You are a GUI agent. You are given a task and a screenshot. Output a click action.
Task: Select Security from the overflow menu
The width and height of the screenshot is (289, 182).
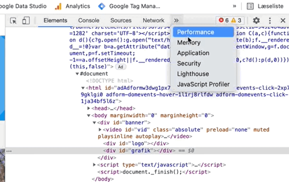pos(203,63)
